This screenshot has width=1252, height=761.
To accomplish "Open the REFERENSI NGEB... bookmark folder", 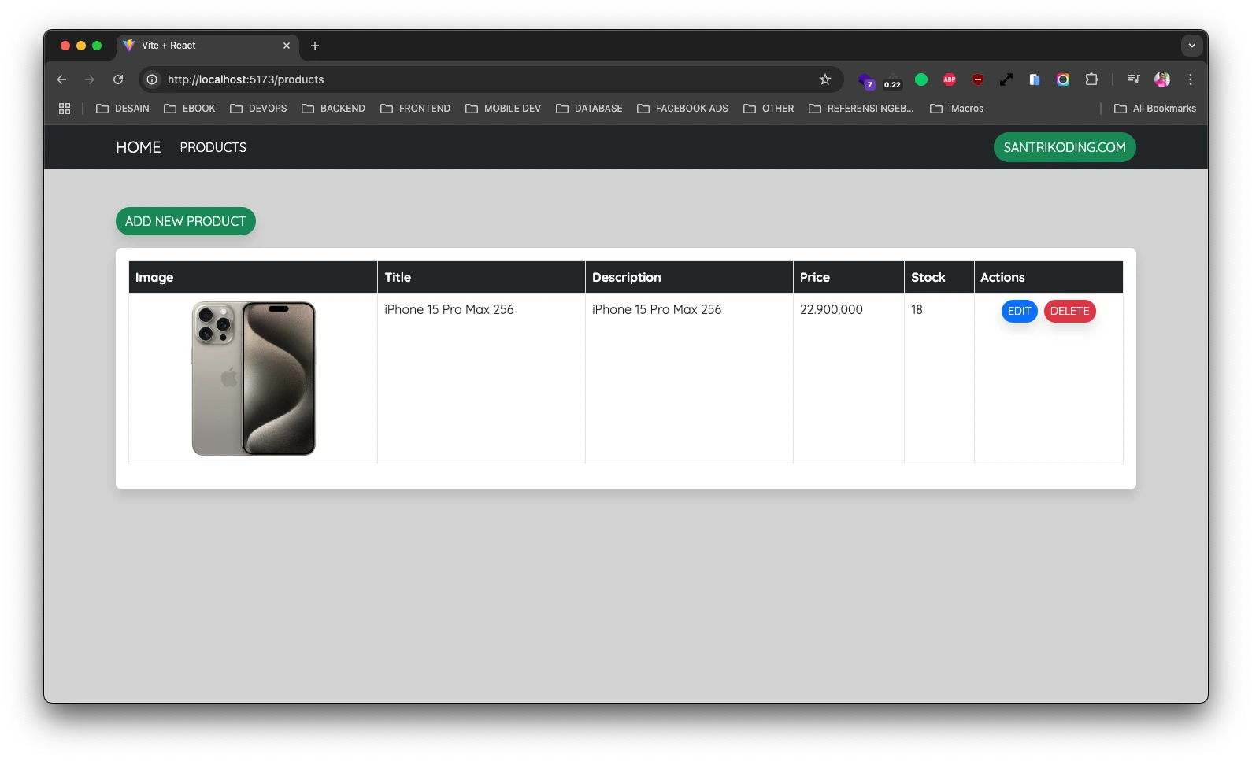I will coord(861,109).
